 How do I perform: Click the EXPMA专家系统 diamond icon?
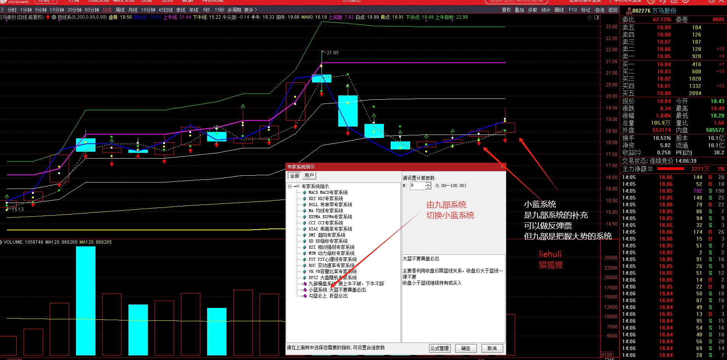pyautogui.click(x=304, y=217)
